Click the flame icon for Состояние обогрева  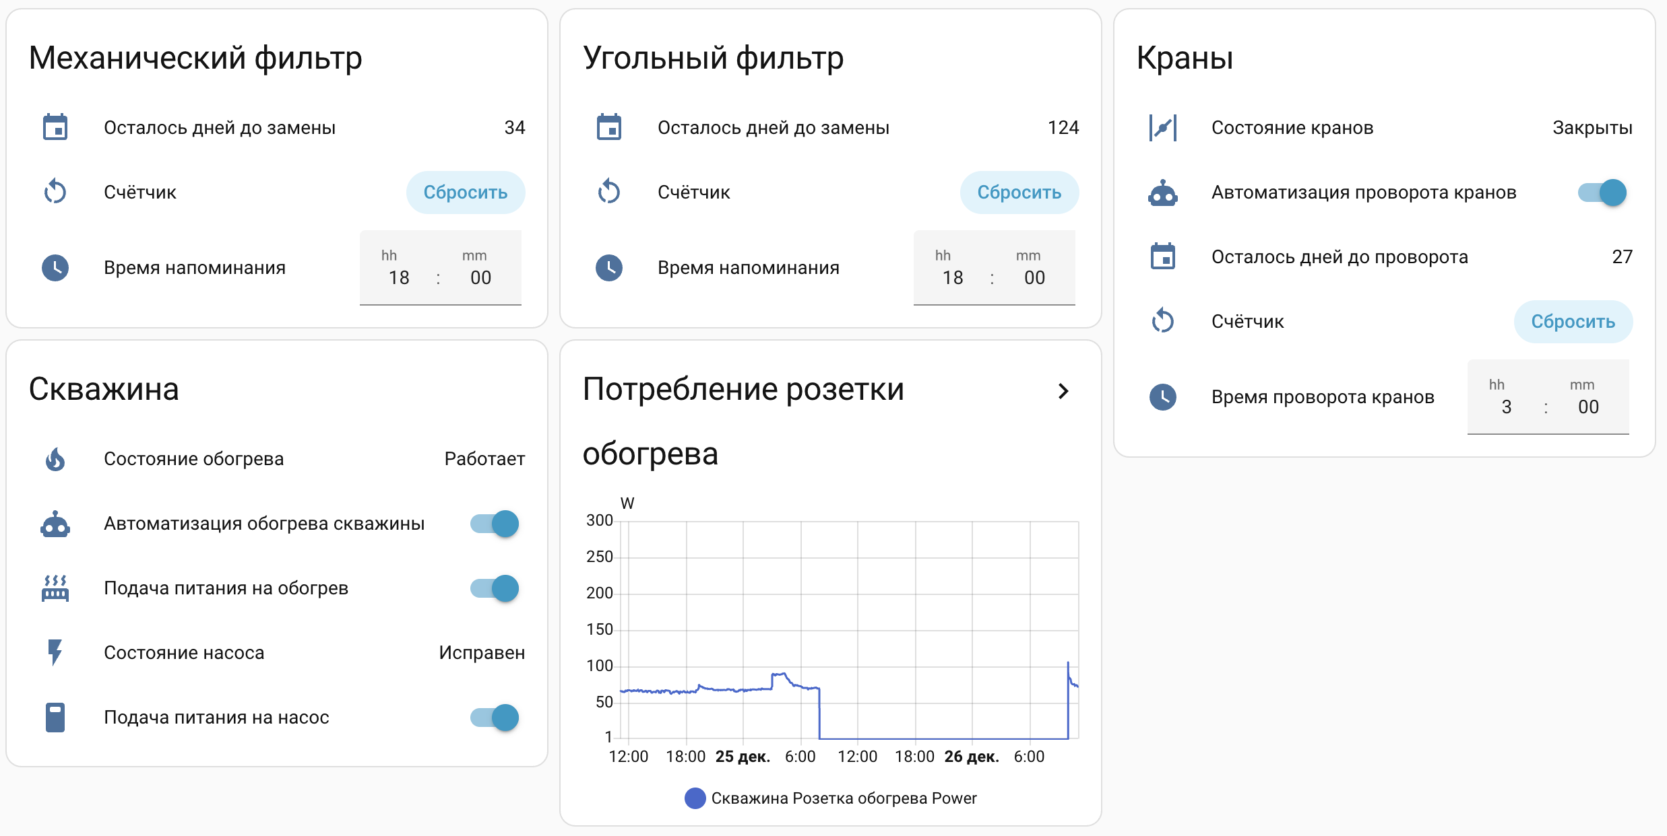(x=57, y=458)
